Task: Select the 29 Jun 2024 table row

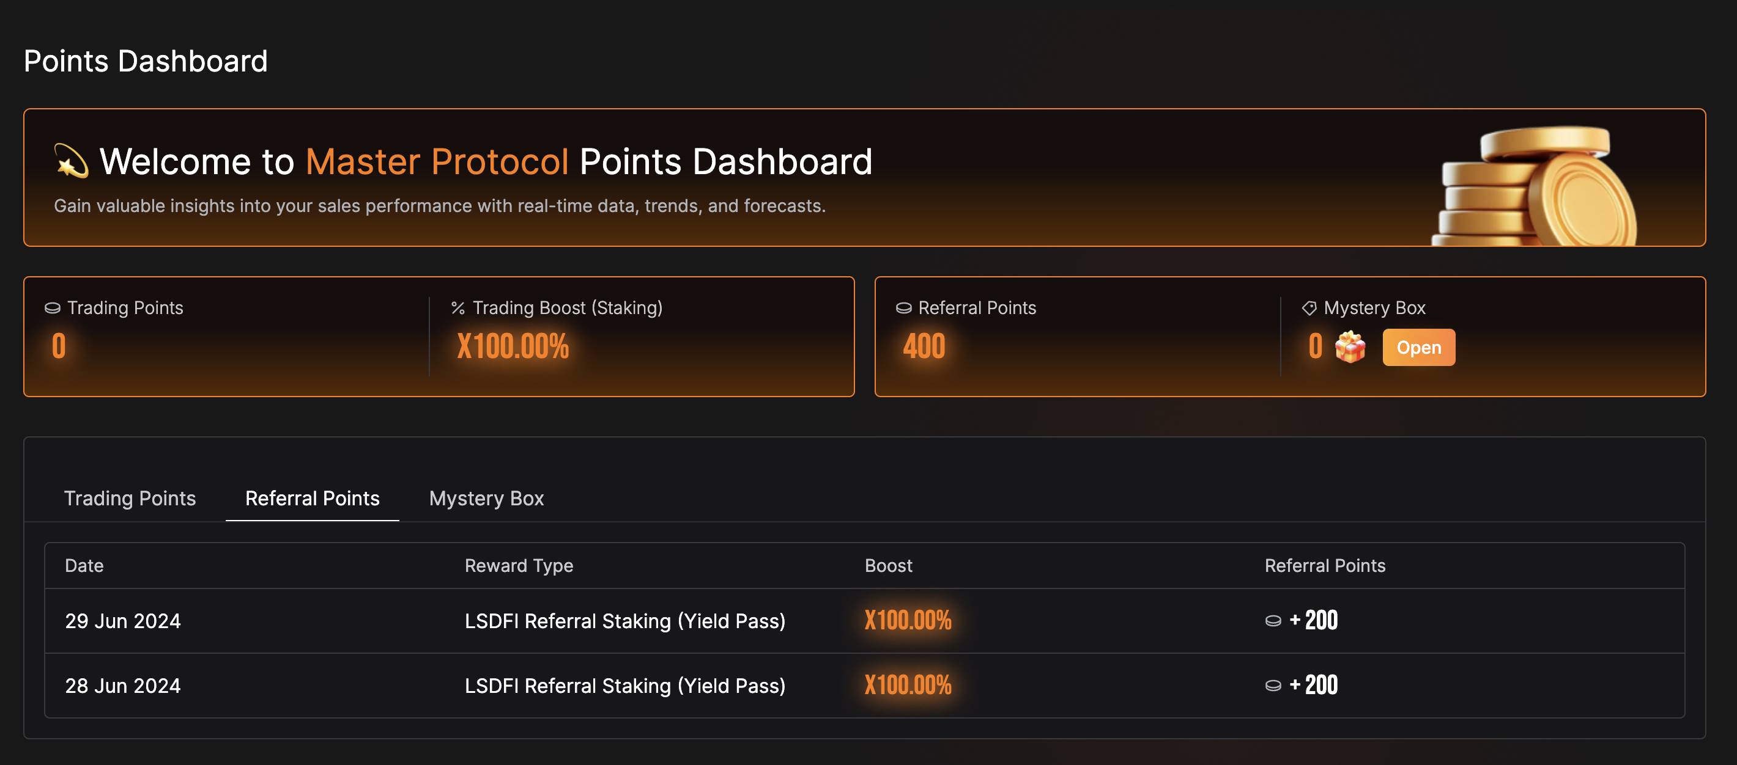Action: 864,621
